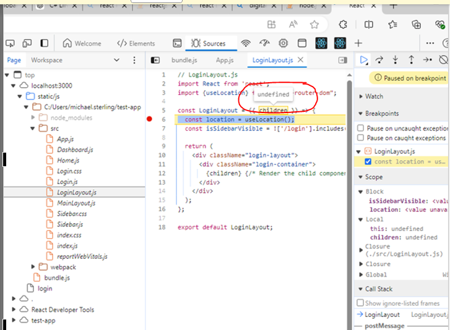Step over next function call
Viewport: 450px width, 330px height.
pyautogui.click(x=379, y=60)
